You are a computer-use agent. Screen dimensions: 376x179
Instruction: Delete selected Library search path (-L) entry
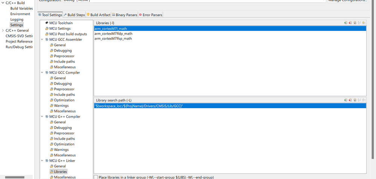click(350, 100)
